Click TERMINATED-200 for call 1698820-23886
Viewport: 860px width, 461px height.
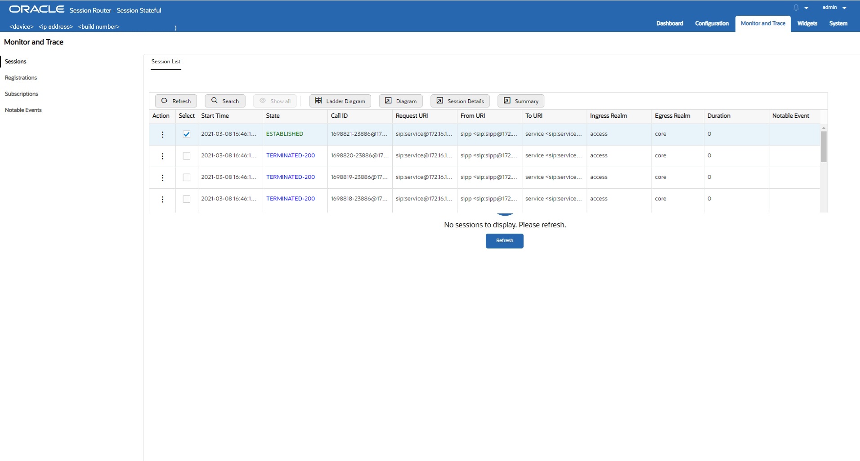291,155
